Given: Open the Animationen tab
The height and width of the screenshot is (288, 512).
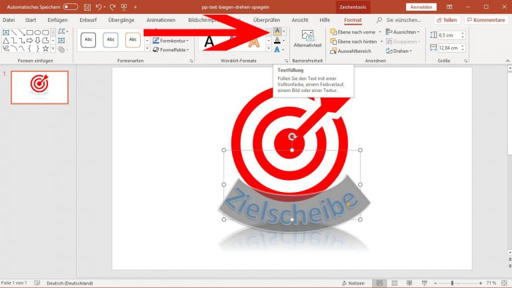Looking at the screenshot, I should tap(161, 20).
